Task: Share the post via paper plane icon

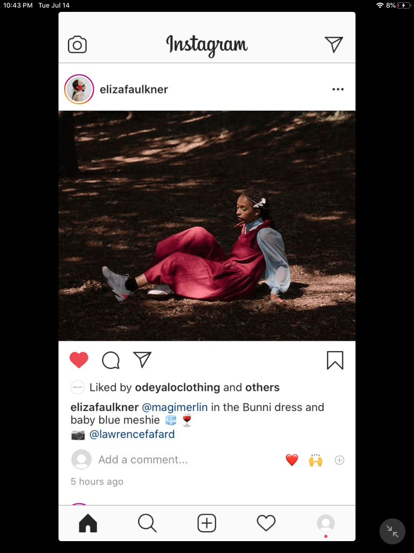Action: (x=142, y=359)
